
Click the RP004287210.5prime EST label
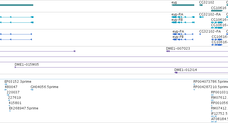(211, 87)
